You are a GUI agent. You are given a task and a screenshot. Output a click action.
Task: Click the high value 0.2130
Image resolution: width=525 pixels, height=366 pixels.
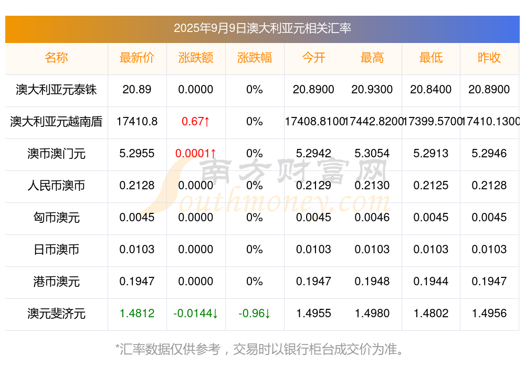coord(372,185)
